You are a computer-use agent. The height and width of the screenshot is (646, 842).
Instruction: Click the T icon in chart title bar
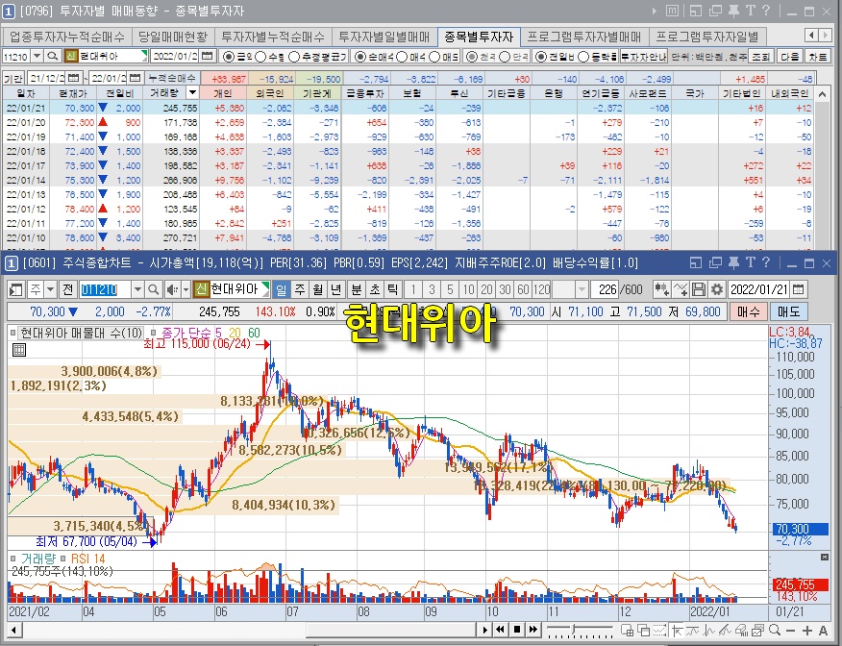(750, 262)
